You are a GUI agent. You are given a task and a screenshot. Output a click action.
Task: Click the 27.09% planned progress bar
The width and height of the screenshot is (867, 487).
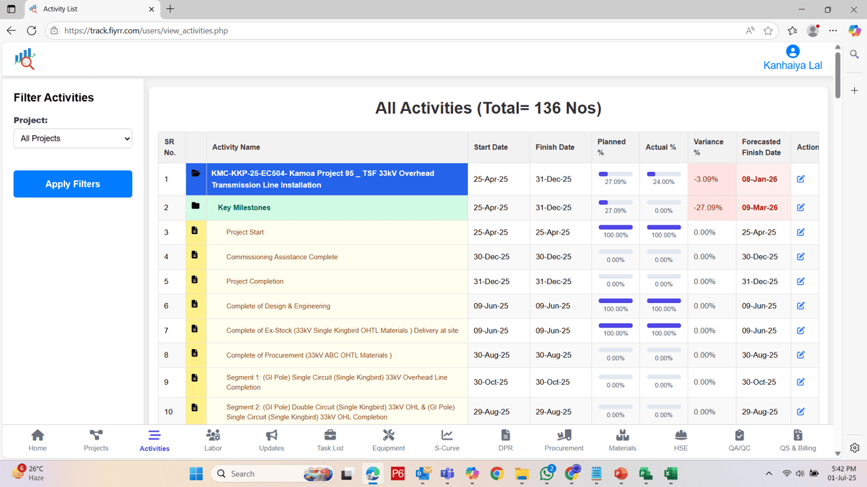(615, 175)
